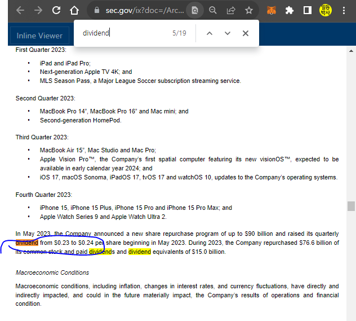Click the '$90 billion' program amount

tap(259, 234)
